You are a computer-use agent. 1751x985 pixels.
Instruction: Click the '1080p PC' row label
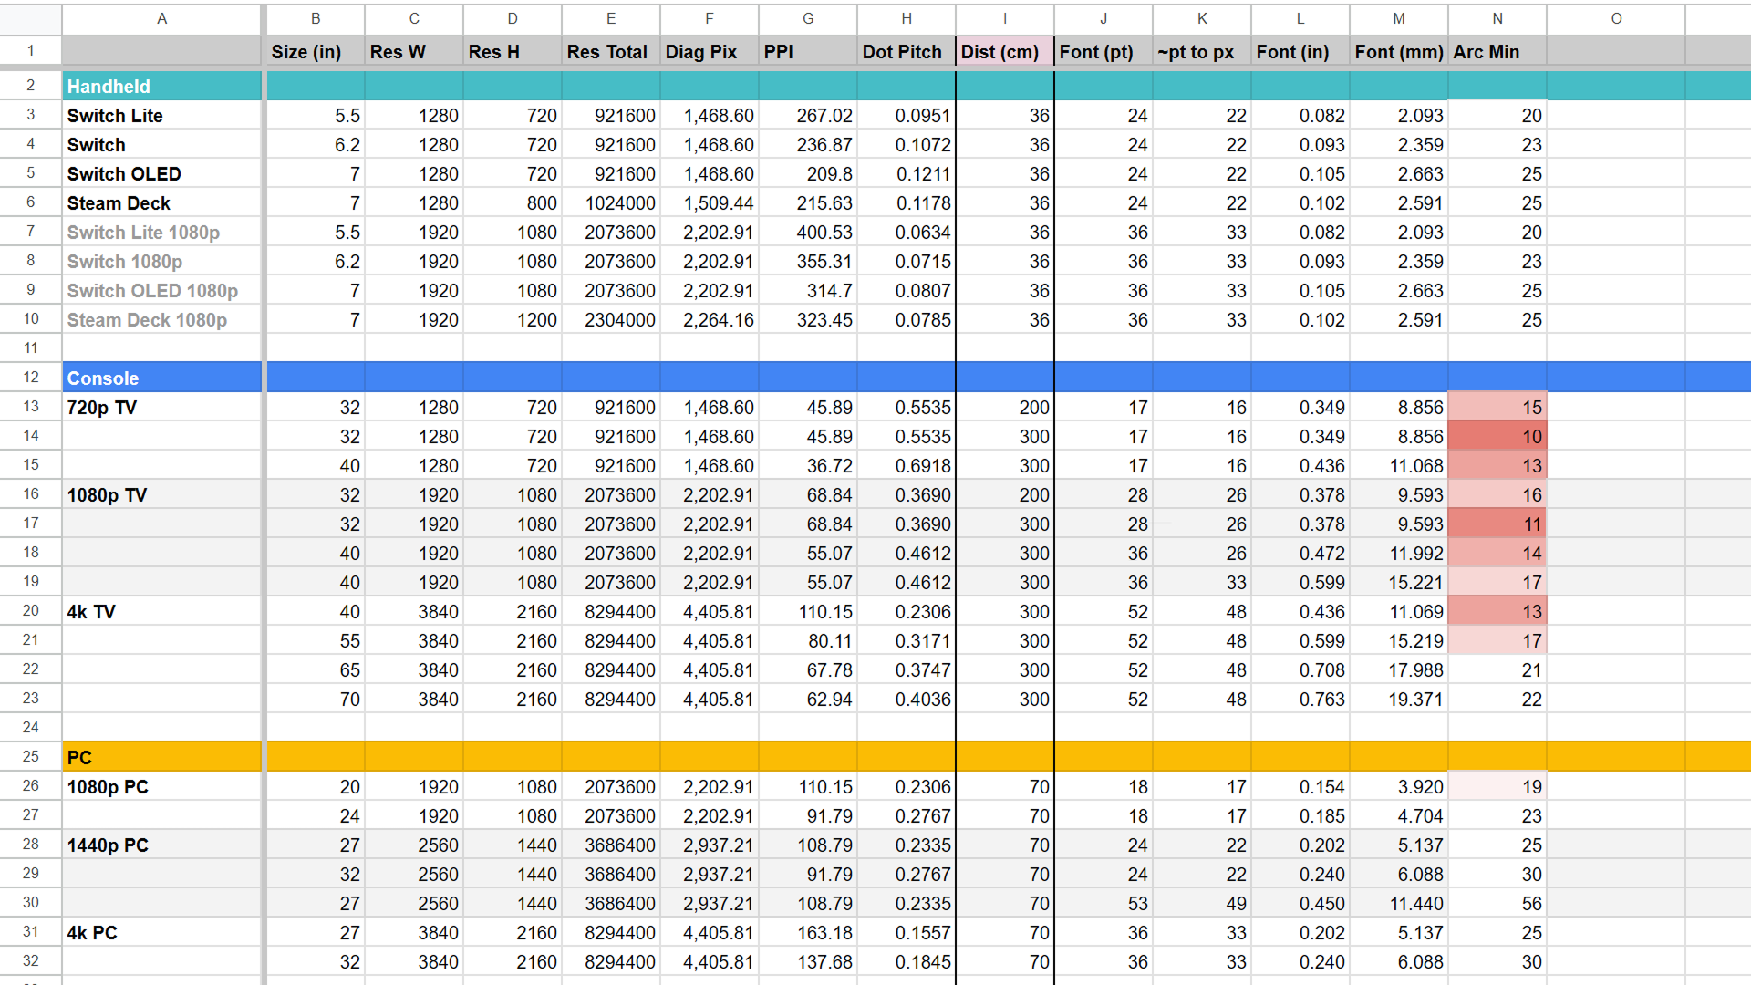(x=162, y=786)
